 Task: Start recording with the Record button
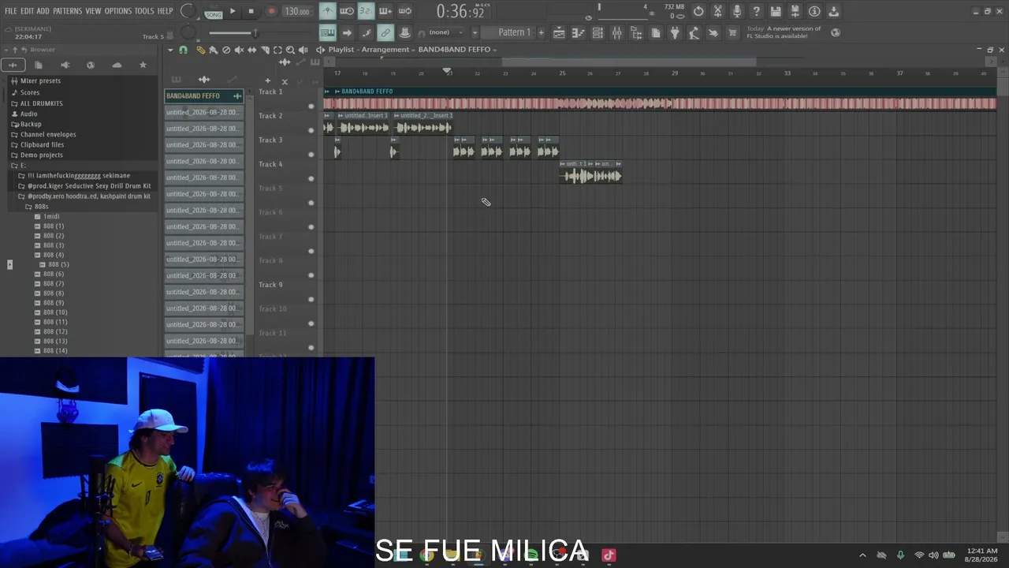271,11
